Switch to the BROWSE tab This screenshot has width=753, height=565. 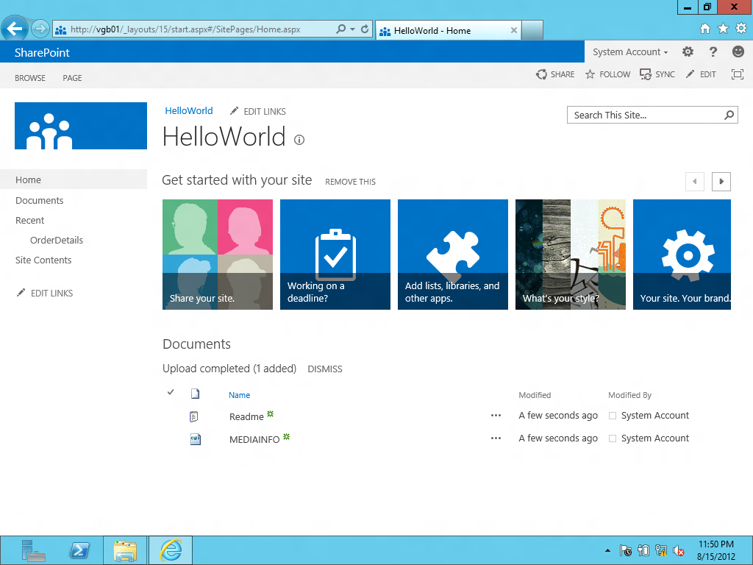[29, 77]
